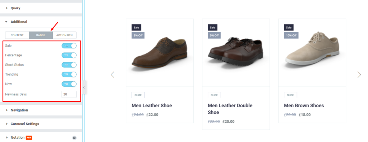Click the SHOE category tag under Men Brown Shoes
Screen dimensions: 368x142
tap(290, 95)
